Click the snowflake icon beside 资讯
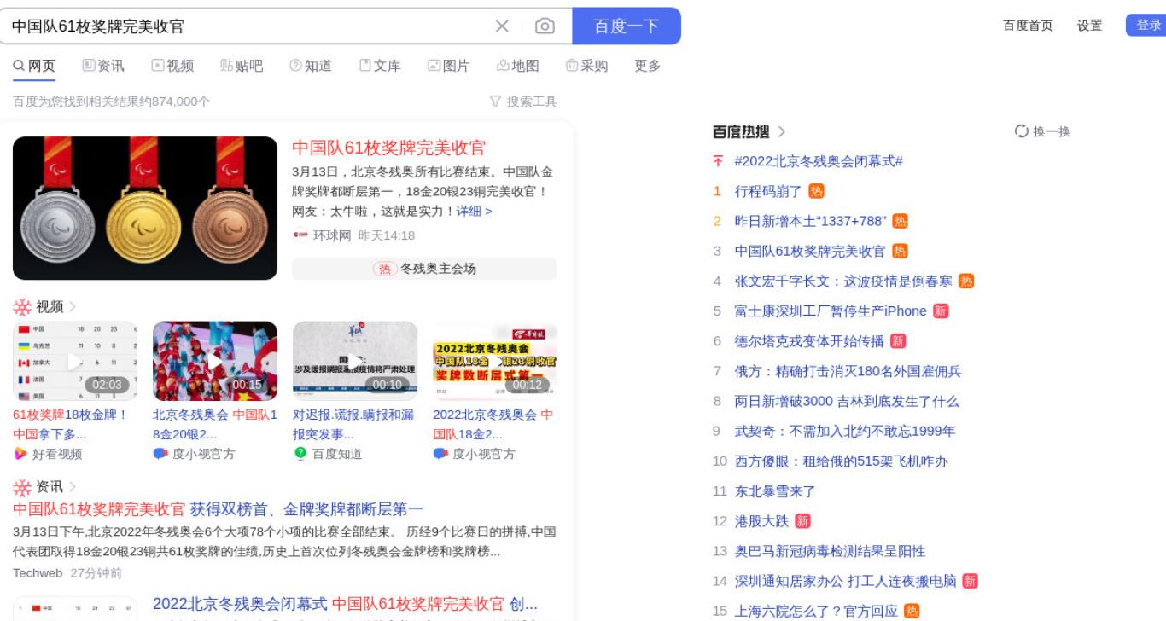 [x=22, y=487]
